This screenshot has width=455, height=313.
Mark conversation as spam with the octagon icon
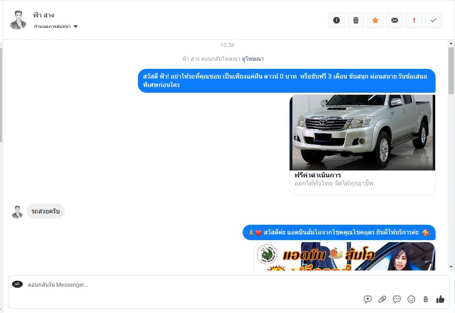coord(336,20)
